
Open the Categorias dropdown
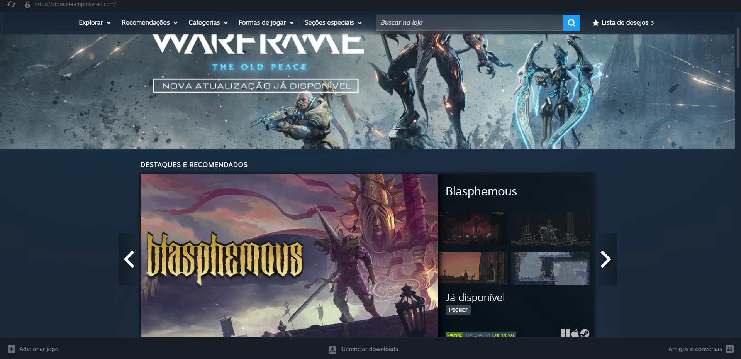pos(208,23)
